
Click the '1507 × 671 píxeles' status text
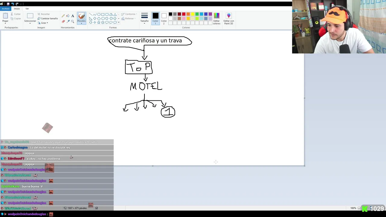click(77, 208)
